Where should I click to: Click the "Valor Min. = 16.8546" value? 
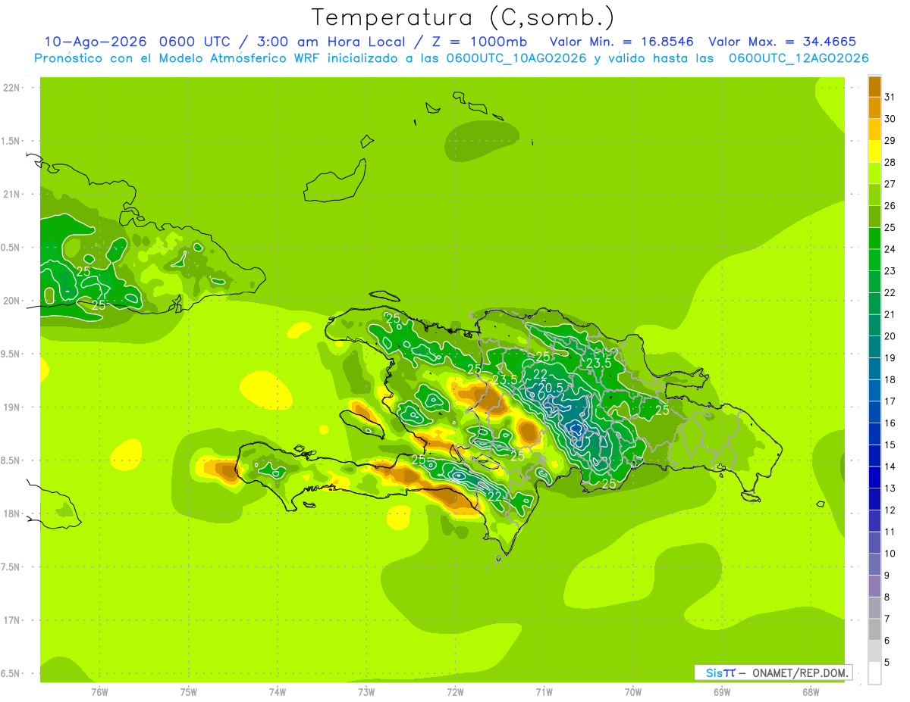point(621,42)
